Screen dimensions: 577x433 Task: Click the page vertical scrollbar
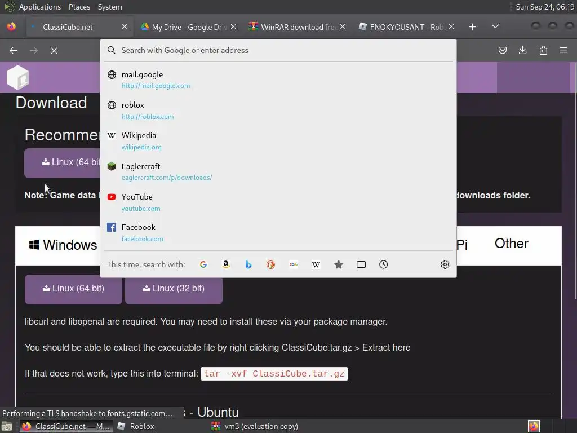574,180
